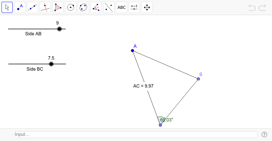The image size is (272, 141).
Task: Click the Side AB slider handle
Action: pos(59,29)
